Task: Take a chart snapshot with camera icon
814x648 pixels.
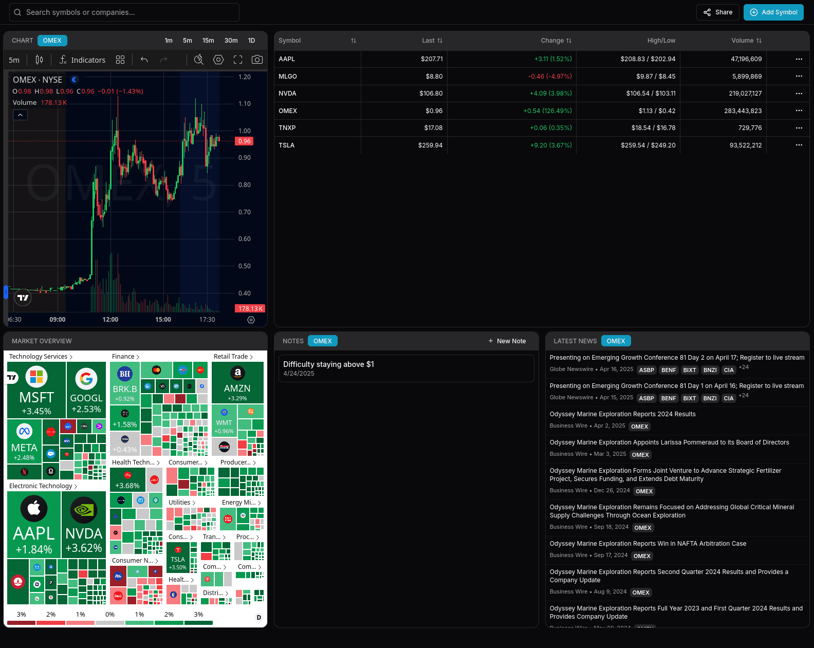Action: pyautogui.click(x=257, y=60)
